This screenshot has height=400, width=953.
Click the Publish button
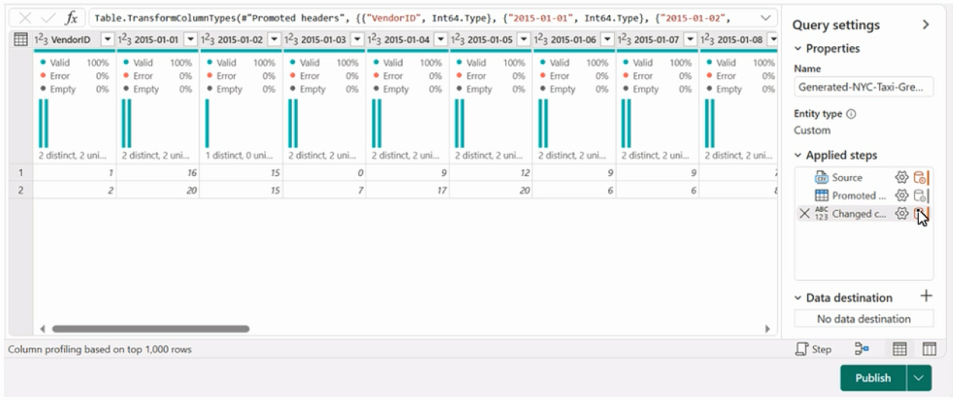[x=873, y=378]
